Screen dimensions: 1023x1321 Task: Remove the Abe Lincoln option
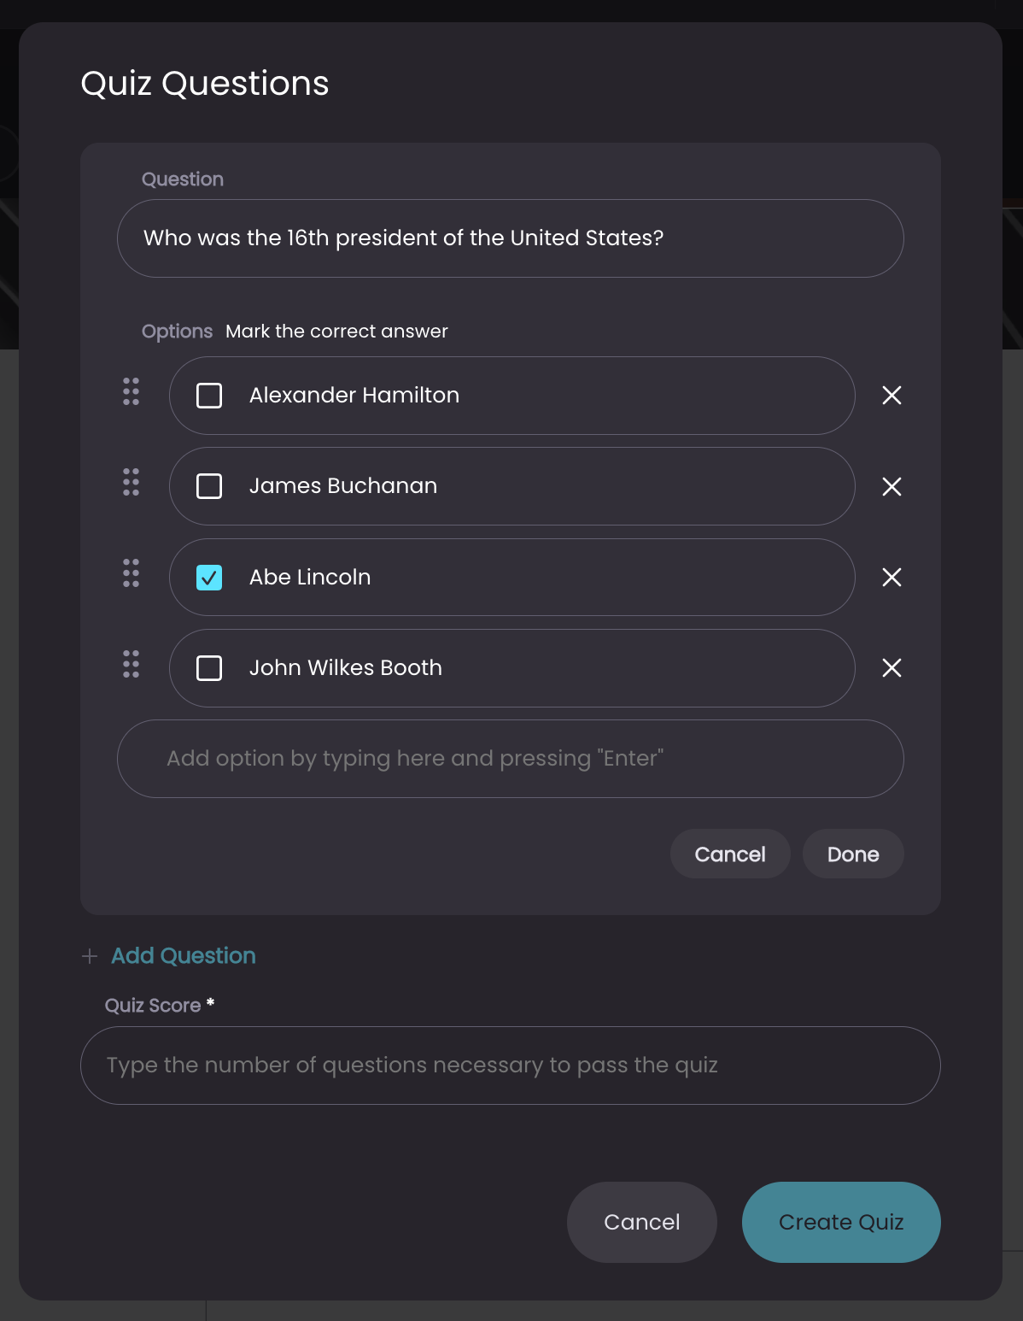pyautogui.click(x=891, y=577)
